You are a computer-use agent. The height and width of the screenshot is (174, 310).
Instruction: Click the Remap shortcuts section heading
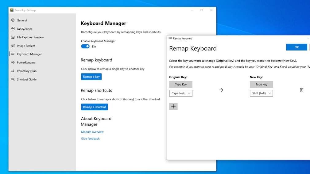96,90
